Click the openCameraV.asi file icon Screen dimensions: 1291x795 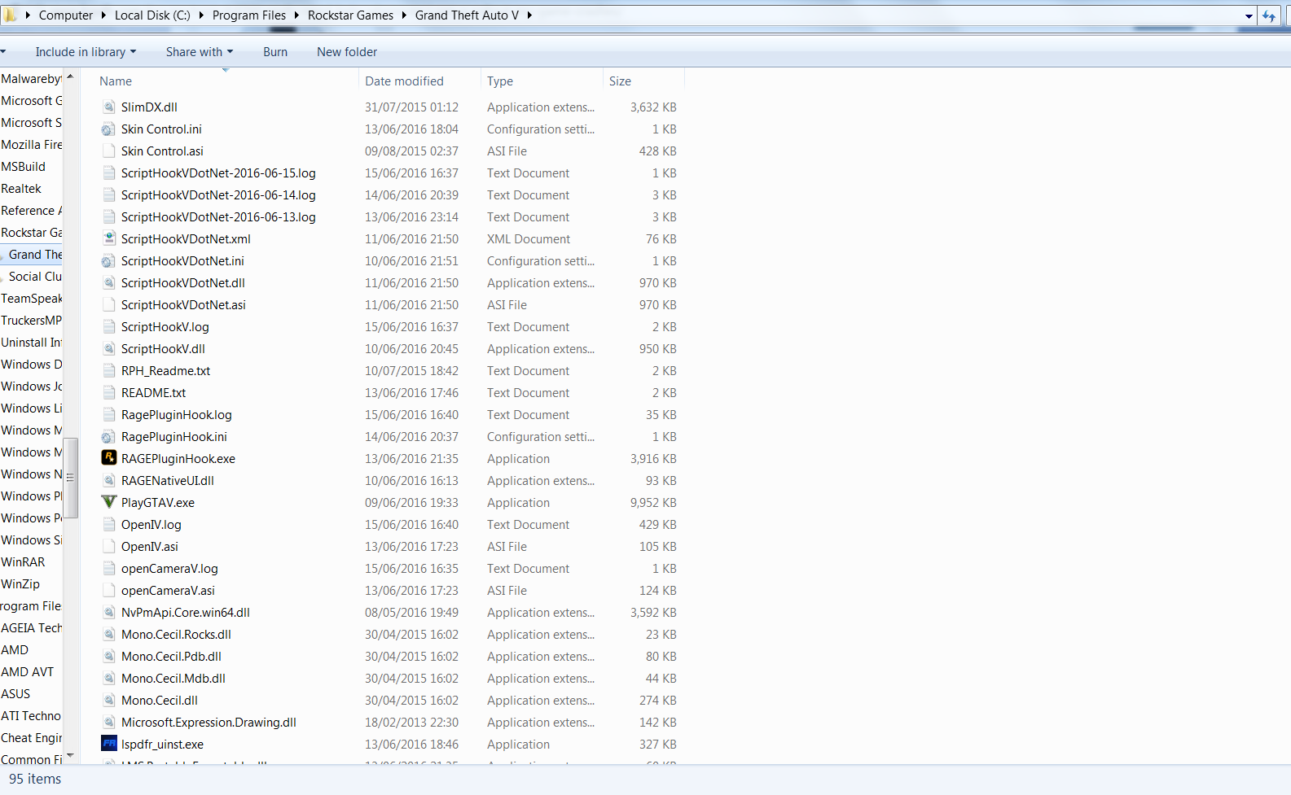[x=108, y=590]
